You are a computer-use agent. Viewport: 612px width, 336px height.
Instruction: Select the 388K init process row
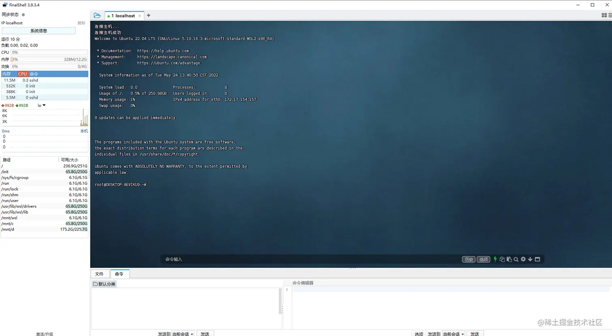(x=45, y=92)
